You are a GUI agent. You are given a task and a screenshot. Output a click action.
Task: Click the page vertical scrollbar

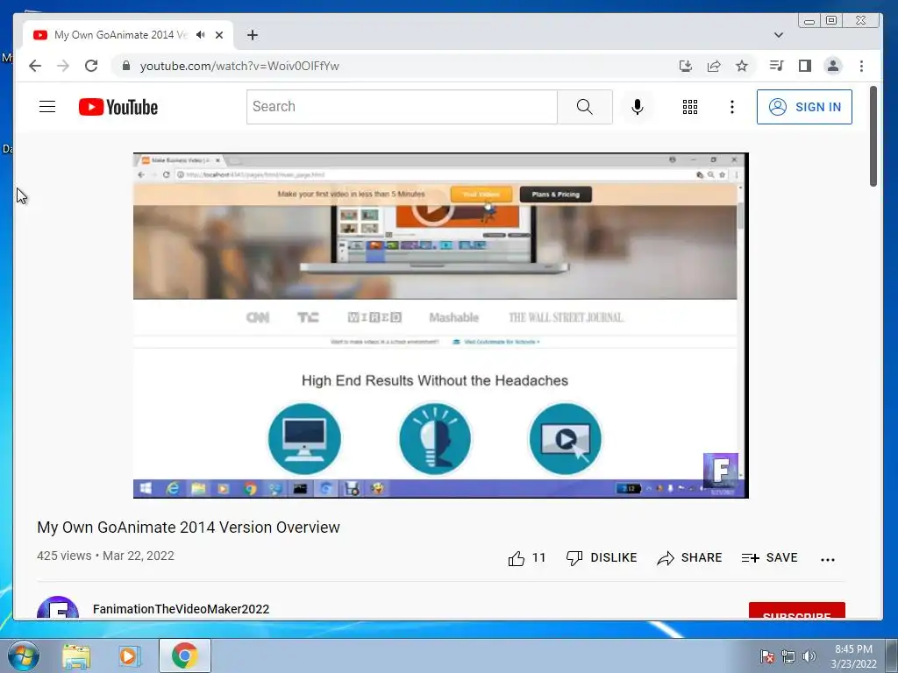click(x=873, y=136)
